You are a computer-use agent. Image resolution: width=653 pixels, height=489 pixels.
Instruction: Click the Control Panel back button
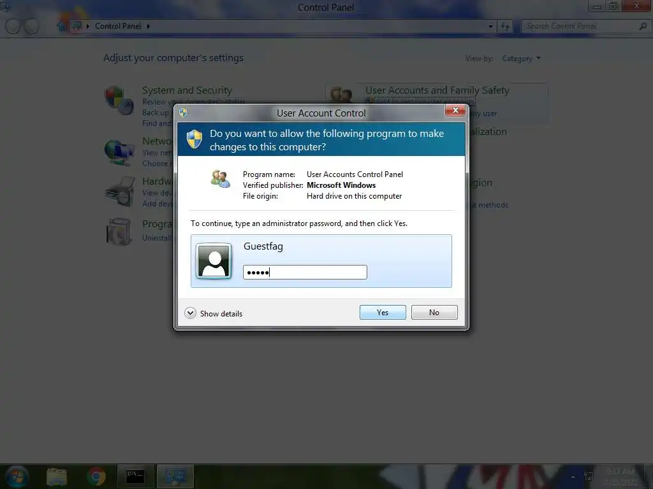(x=13, y=26)
